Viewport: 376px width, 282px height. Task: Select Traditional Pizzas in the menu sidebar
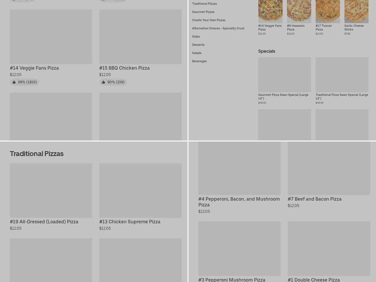pyautogui.click(x=204, y=4)
